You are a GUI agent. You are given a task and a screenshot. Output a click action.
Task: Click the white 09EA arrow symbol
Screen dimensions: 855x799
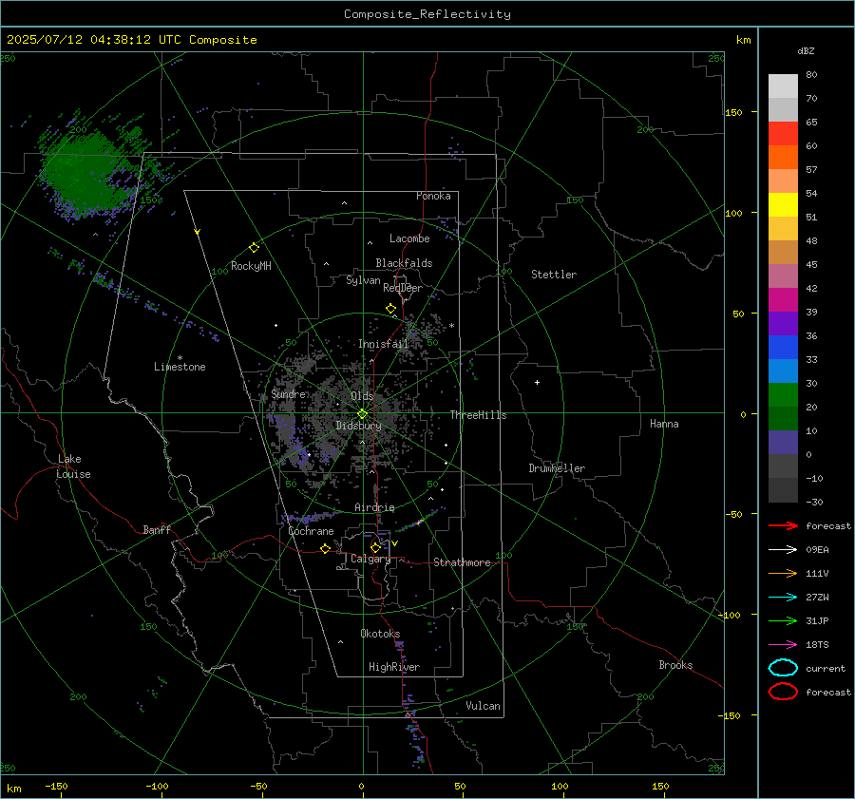pos(783,549)
